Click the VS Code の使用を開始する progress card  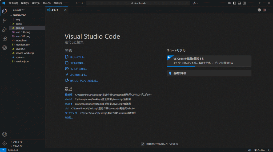pyautogui.click(x=209, y=61)
